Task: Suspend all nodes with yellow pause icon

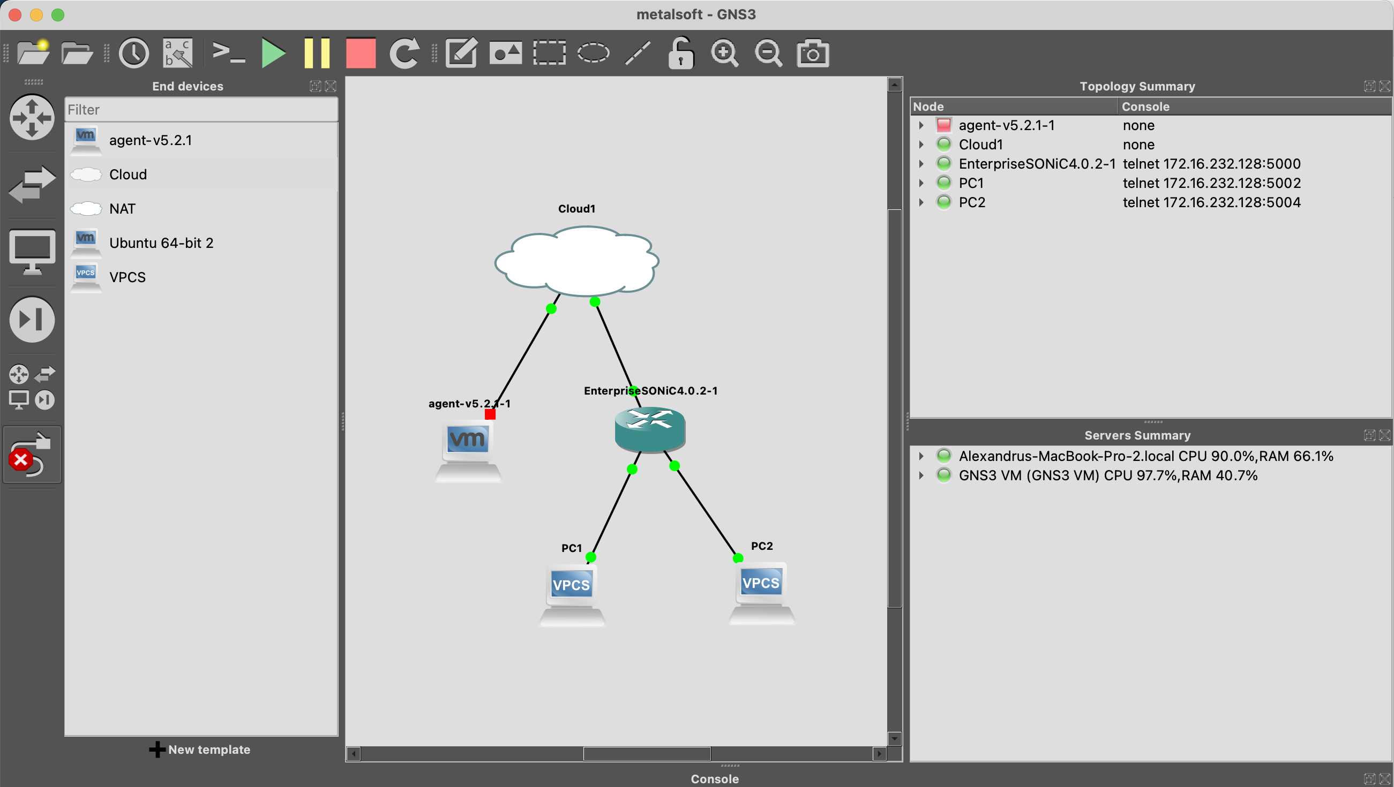Action: 317,53
